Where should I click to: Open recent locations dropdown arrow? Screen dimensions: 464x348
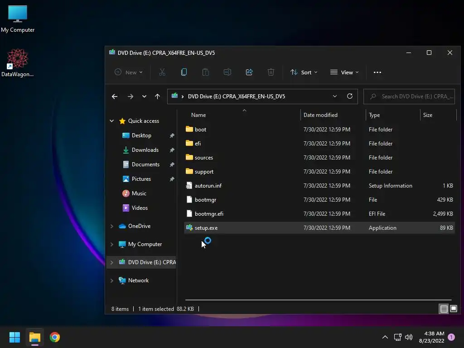point(144,97)
